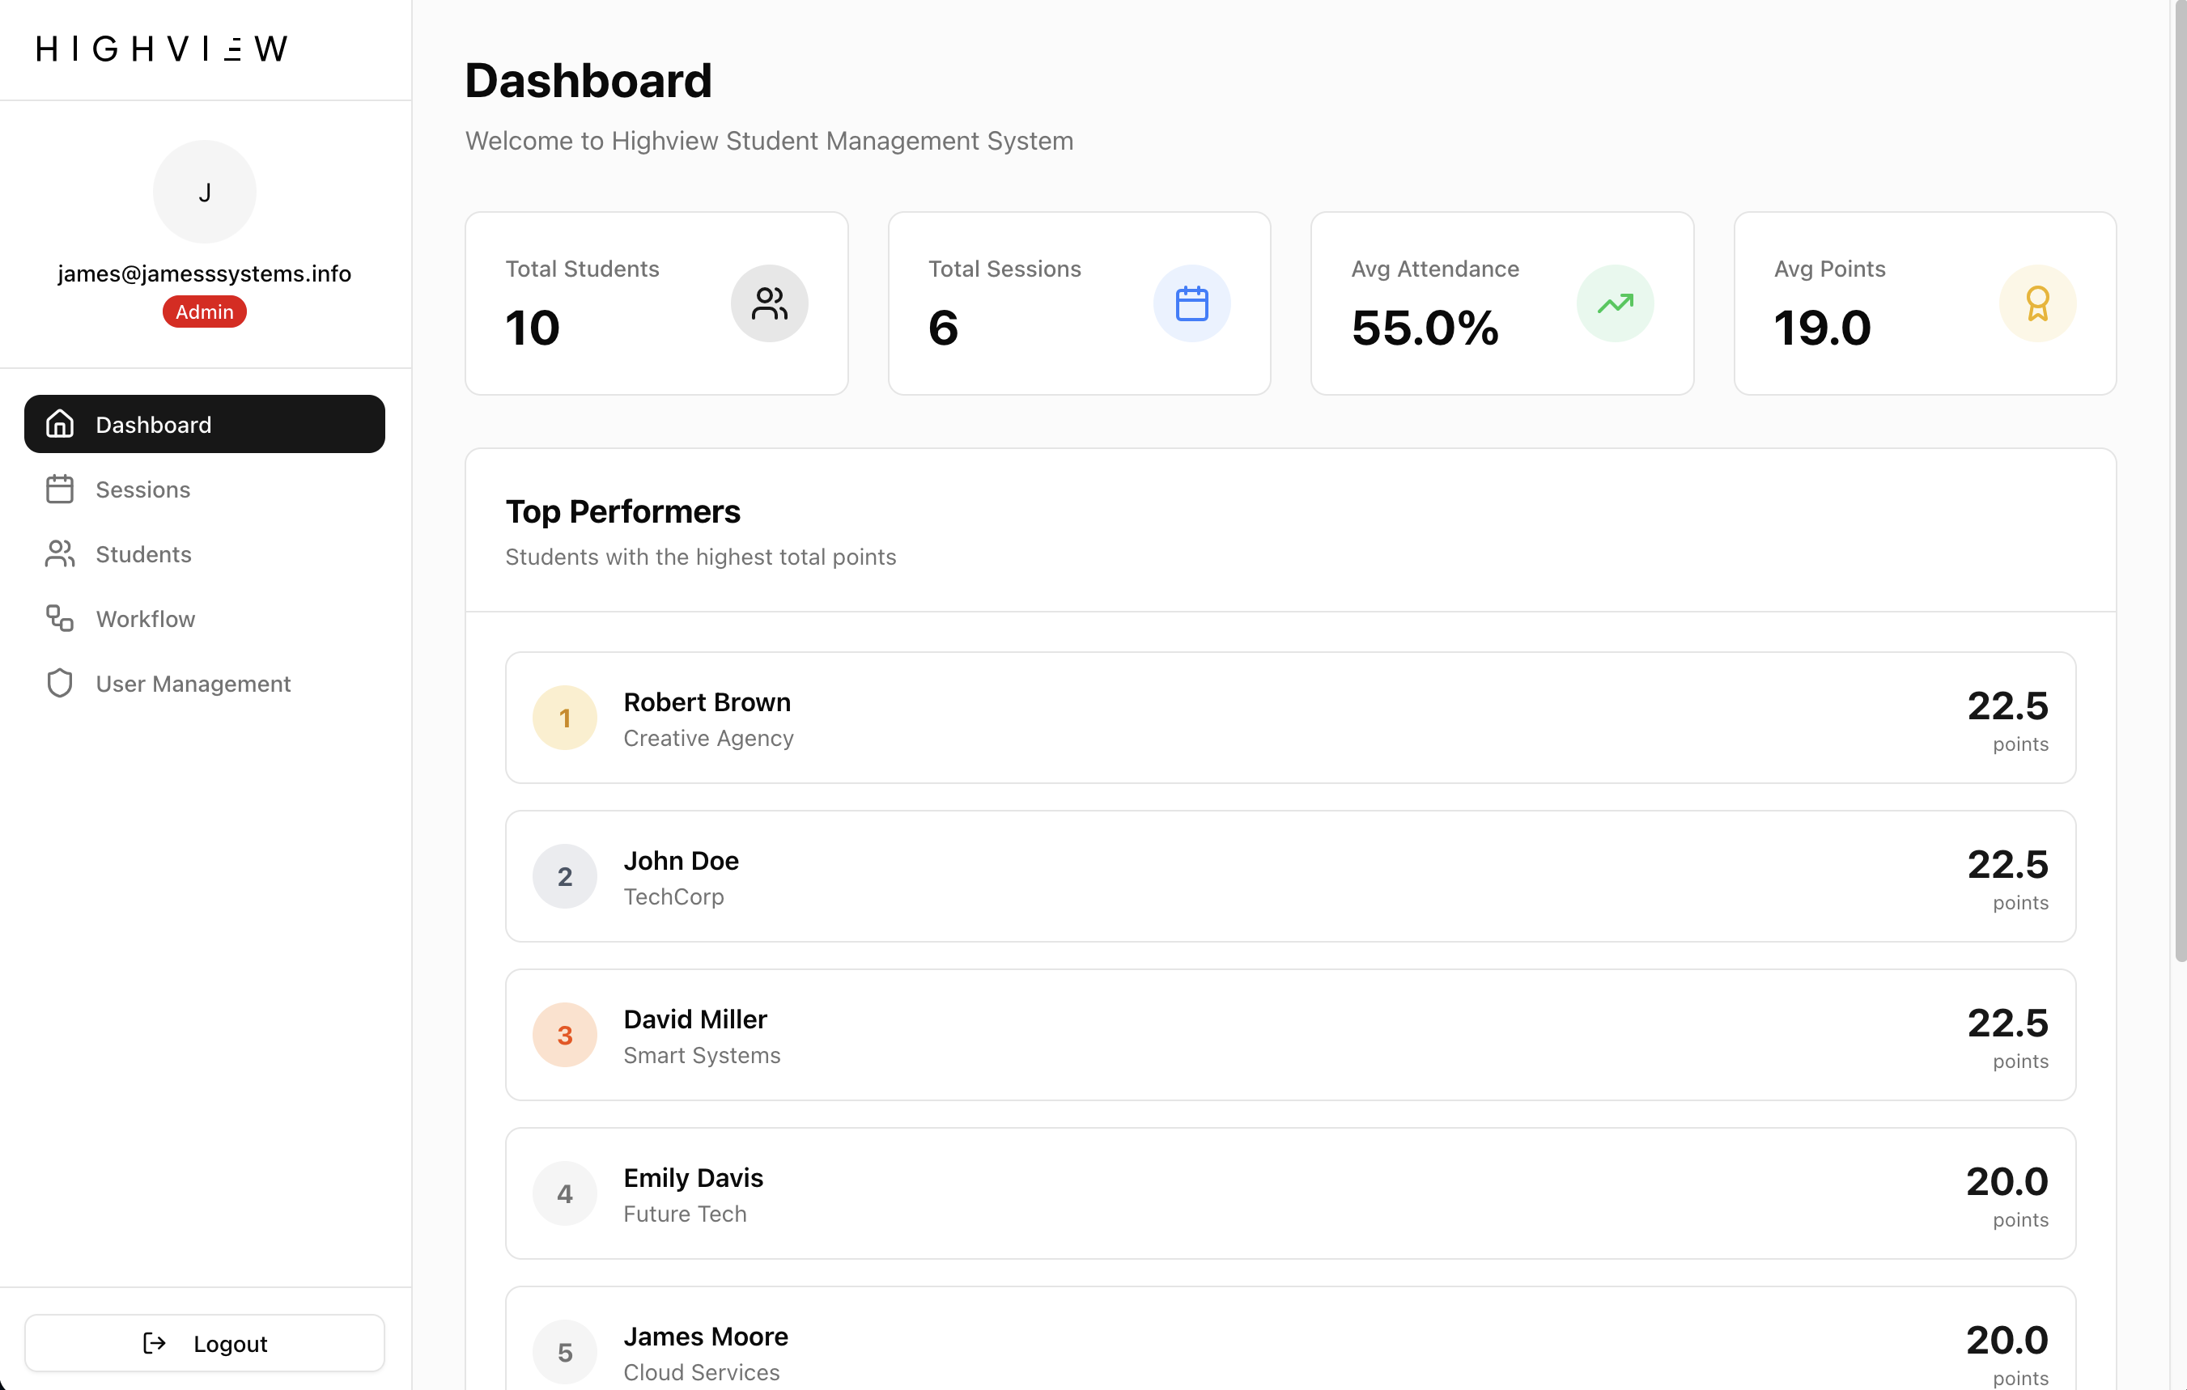This screenshot has width=2187, height=1390.
Task: Click the yellow award ribbon icon
Action: tap(2037, 303)
